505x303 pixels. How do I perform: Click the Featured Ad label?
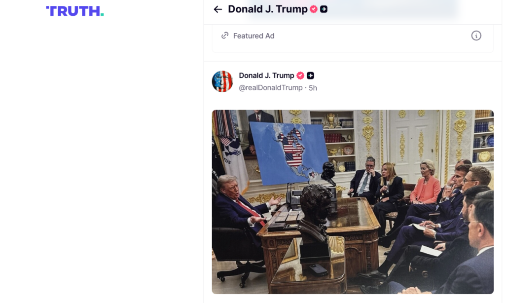pyautogui.click(x=253, y=36)
